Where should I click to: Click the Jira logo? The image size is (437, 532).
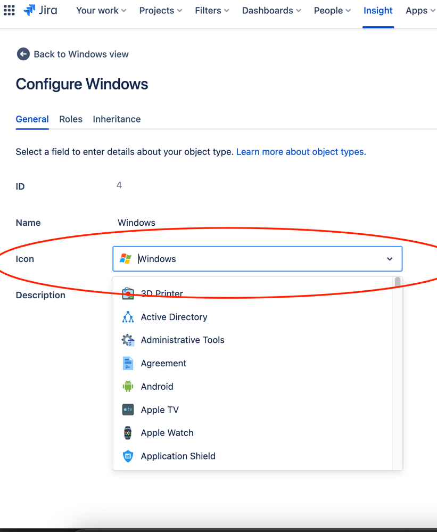pos(40,10)
